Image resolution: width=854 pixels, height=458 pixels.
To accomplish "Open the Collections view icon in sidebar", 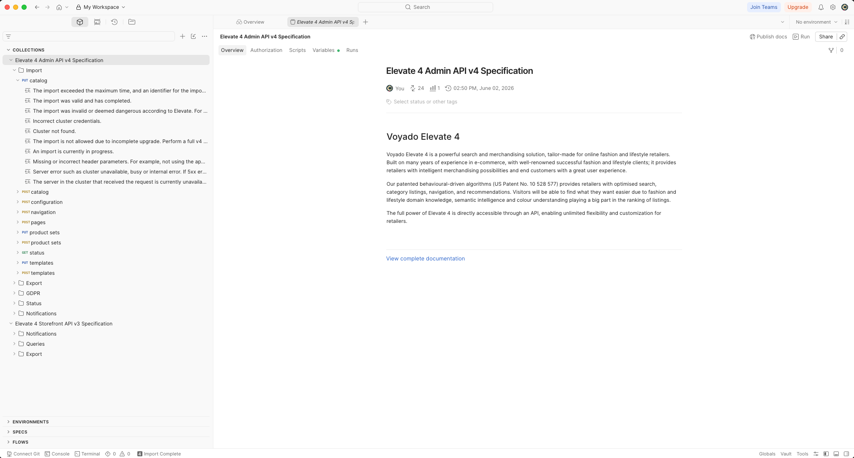I will click(x=80, y=22).
